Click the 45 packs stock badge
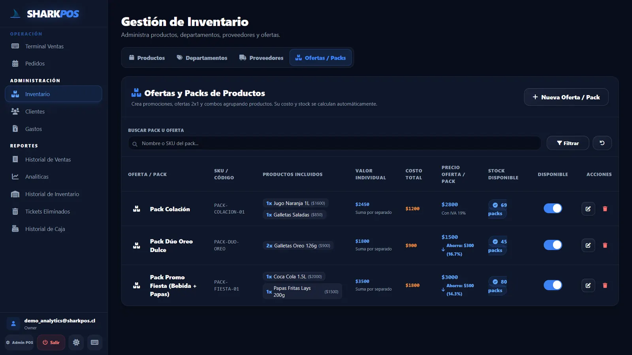Viewport: 632px width, 355px height. (498, 246)
